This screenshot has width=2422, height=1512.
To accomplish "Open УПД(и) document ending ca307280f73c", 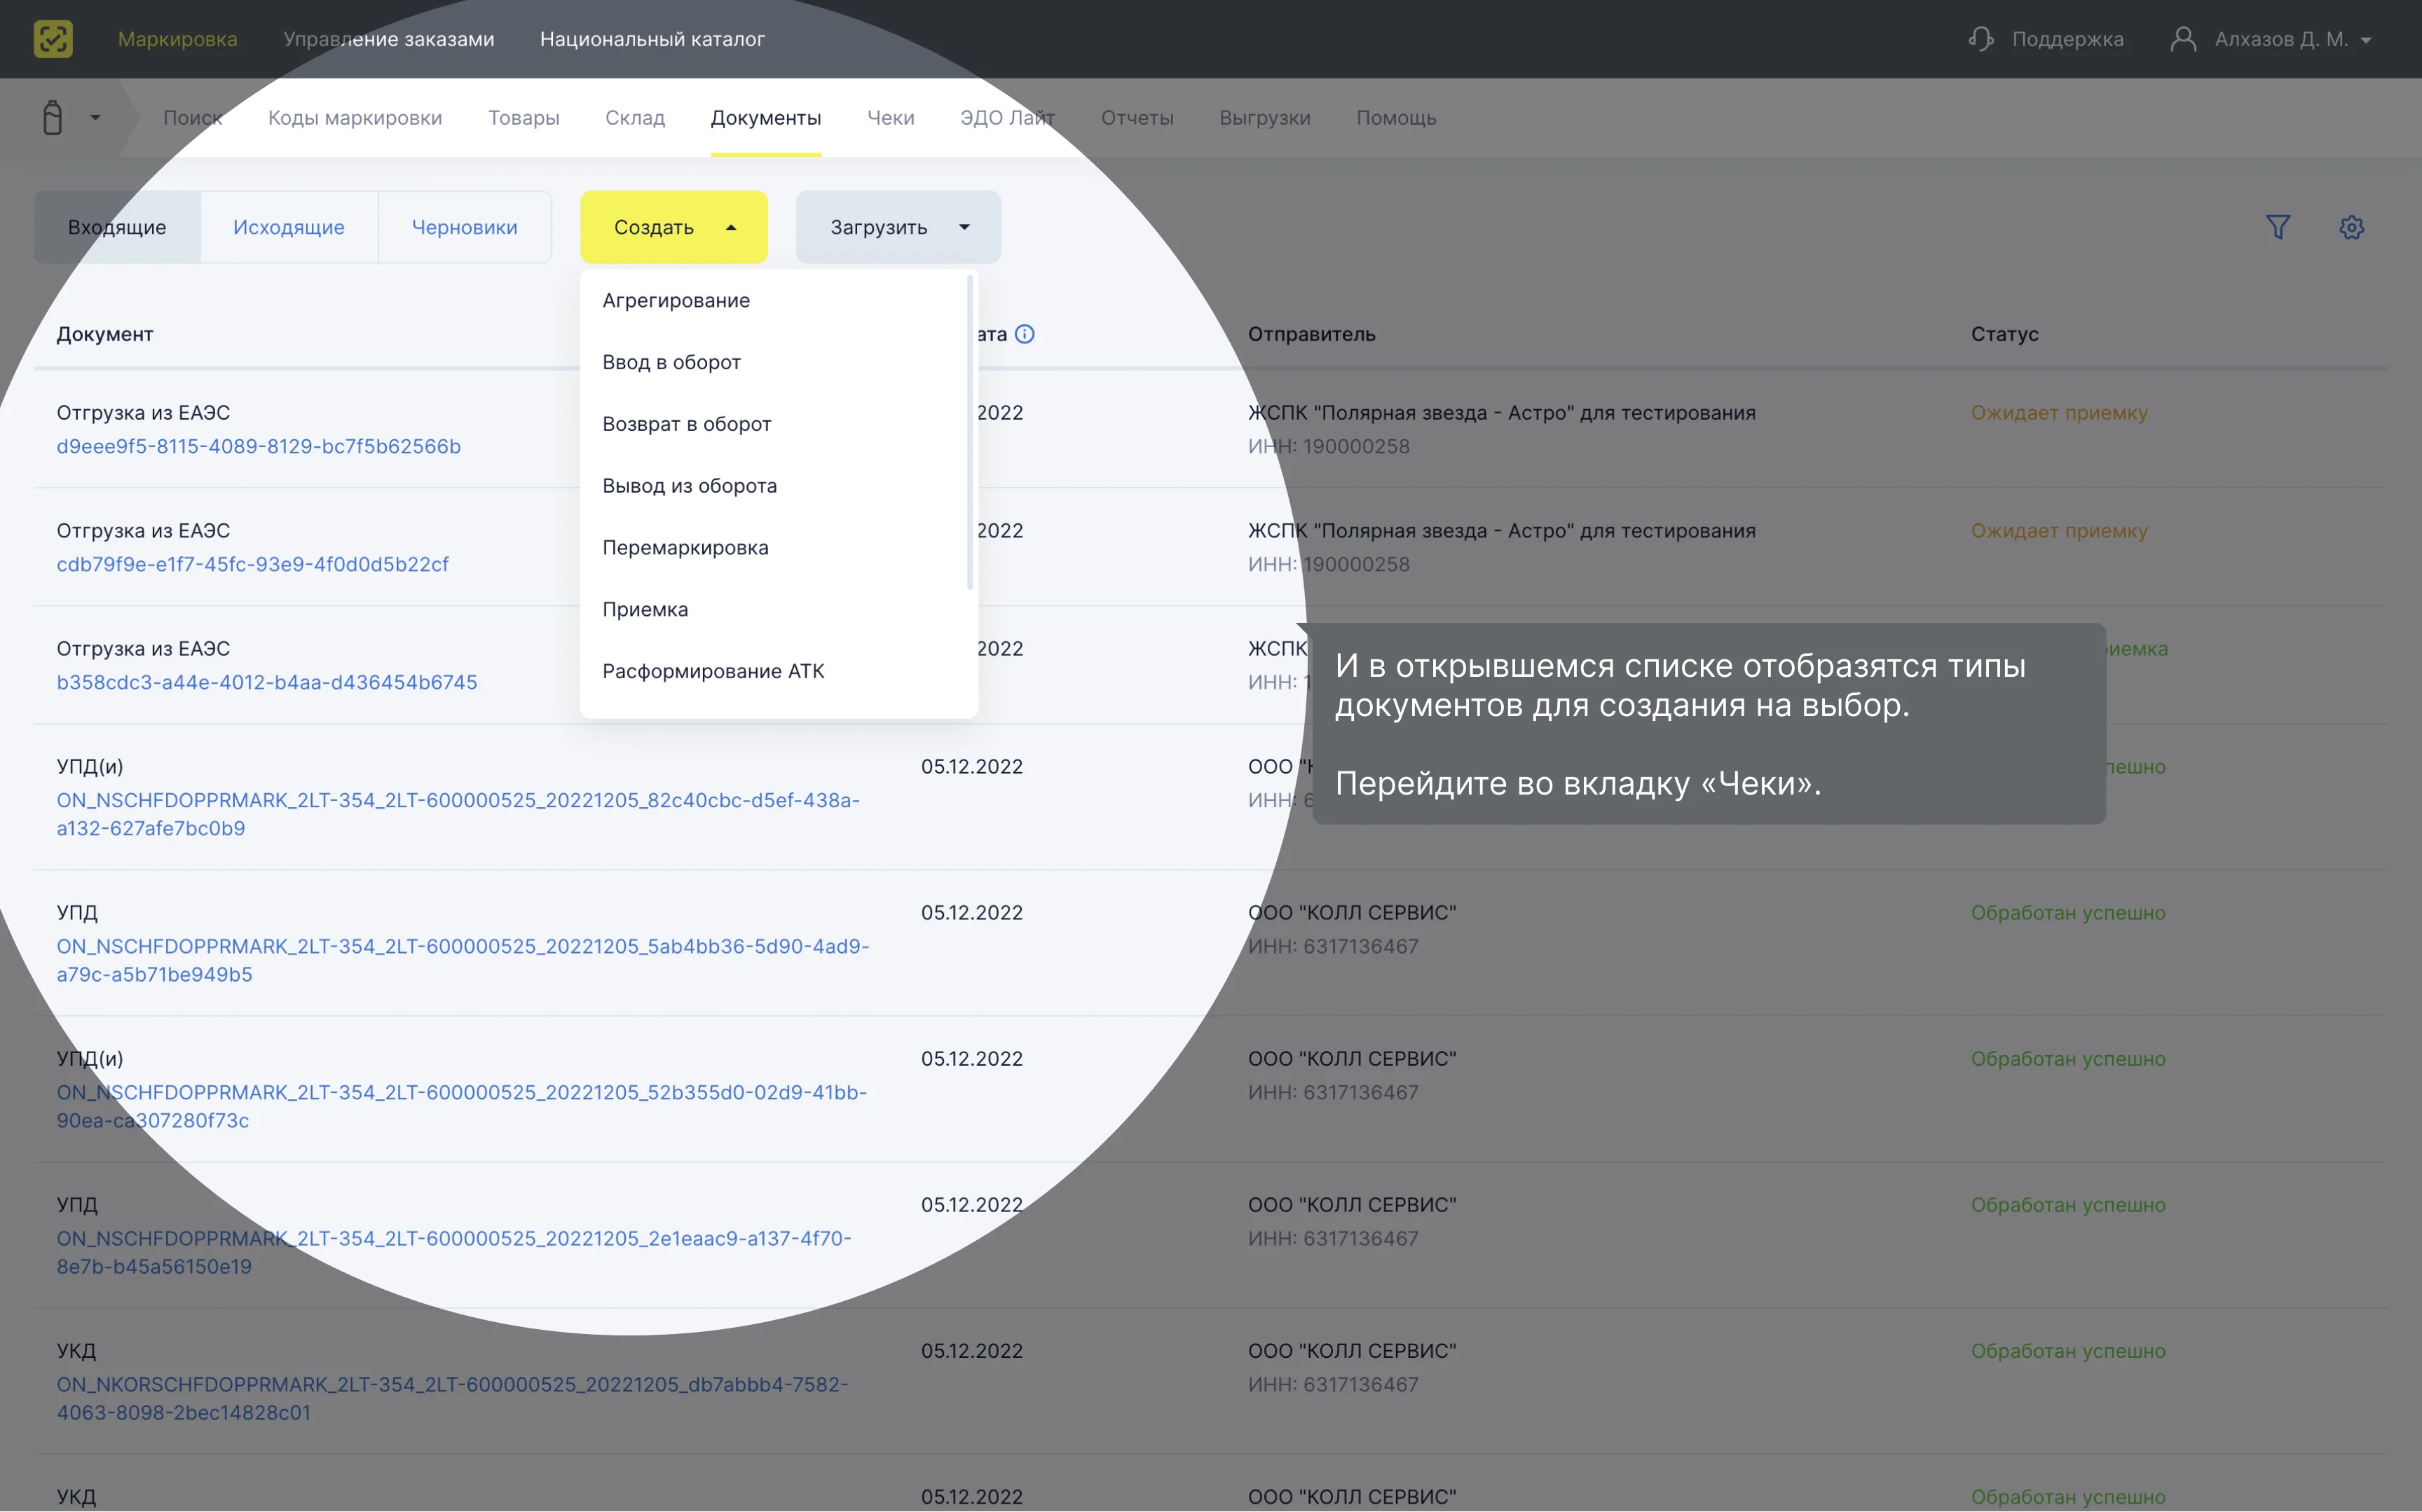I will coord(462,1106).
